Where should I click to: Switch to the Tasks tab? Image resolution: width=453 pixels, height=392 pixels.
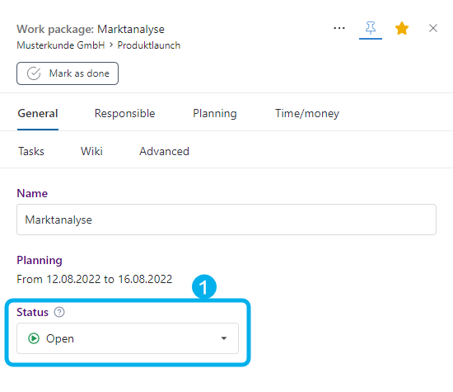point(31,151)
